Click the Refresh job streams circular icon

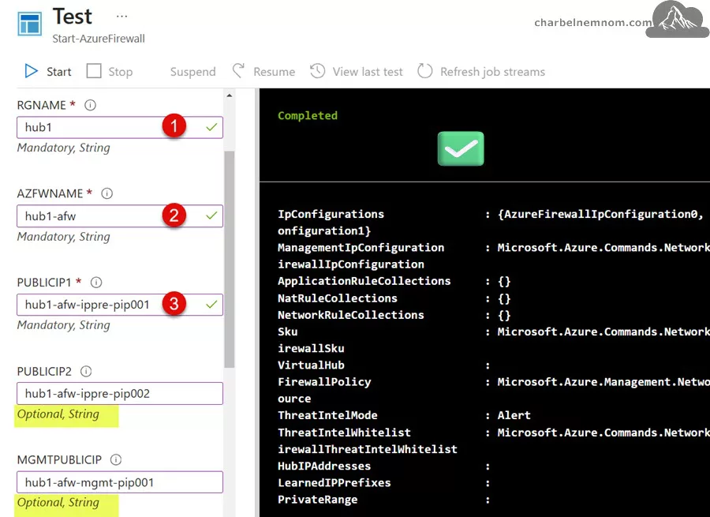coord(424,71)
